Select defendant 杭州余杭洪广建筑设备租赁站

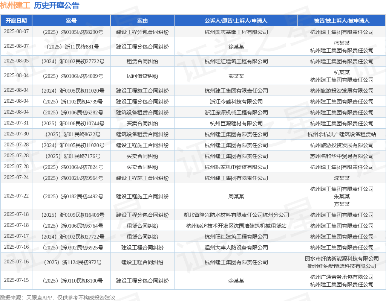342,134
